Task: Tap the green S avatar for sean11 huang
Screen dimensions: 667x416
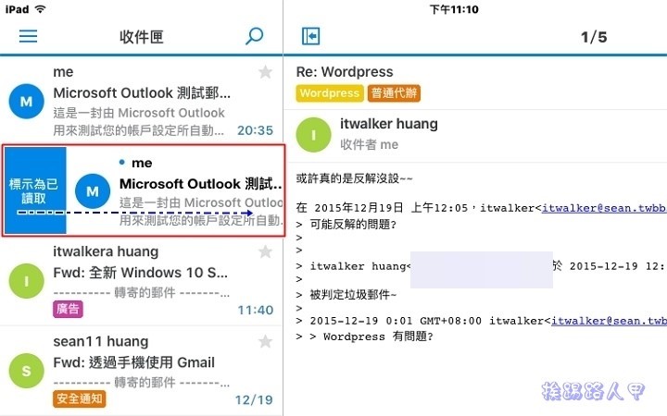Action: tap(26, 371)
